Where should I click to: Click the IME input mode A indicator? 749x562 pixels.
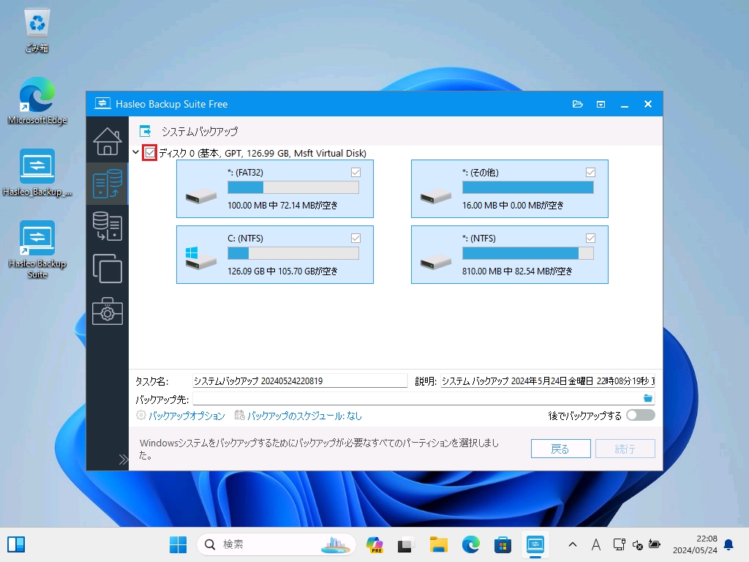click(595, 544)
